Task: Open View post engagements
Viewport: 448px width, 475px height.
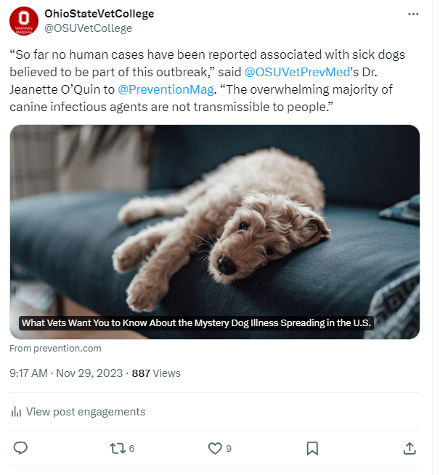Action: tap(86, 412)
